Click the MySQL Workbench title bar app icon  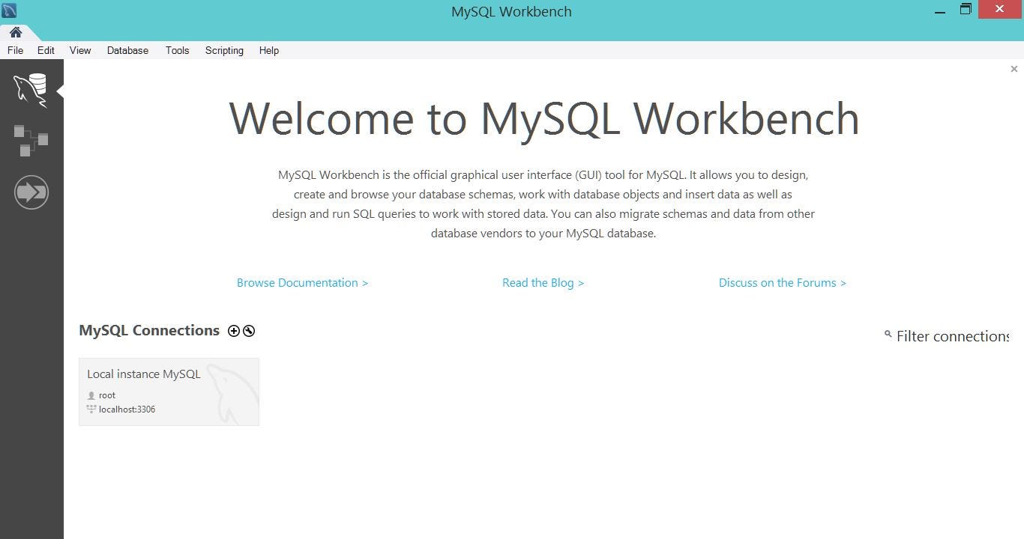point(10,10)
